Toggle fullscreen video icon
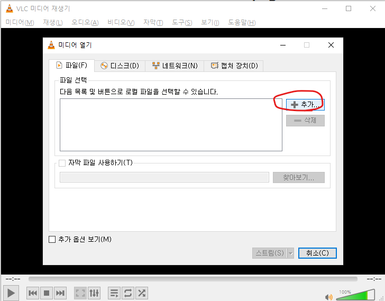The image size is (385, 301). (80, 293)
